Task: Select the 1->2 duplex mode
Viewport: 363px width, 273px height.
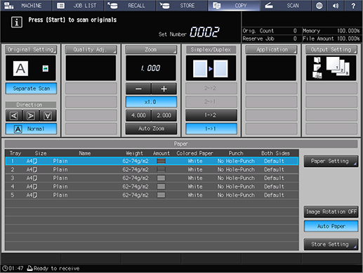Action: point(211,115)
